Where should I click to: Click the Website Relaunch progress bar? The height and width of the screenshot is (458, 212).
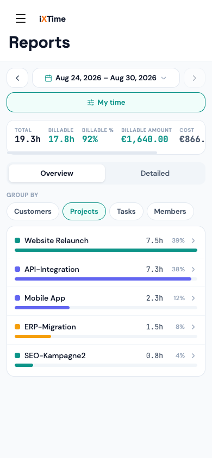106,250
